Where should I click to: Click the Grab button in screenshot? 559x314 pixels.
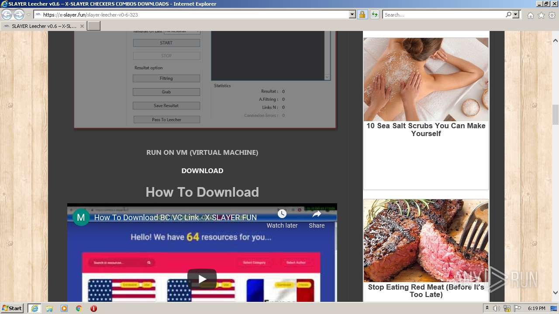click(166, 92)
